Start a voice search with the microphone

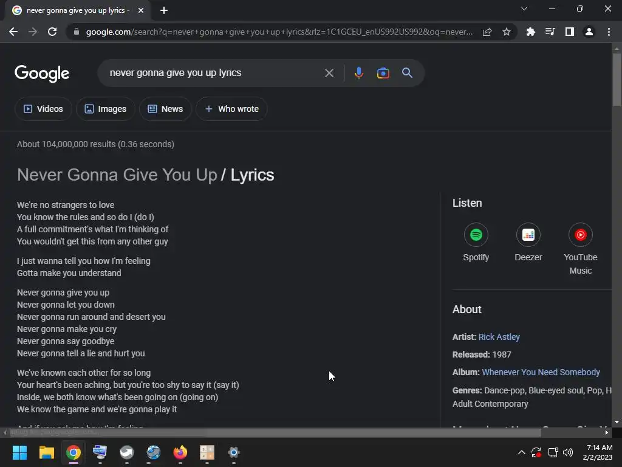pos(358,73)
